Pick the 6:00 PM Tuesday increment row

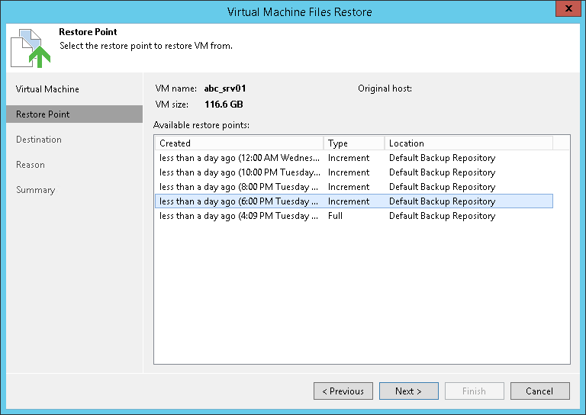coord(240,201)
